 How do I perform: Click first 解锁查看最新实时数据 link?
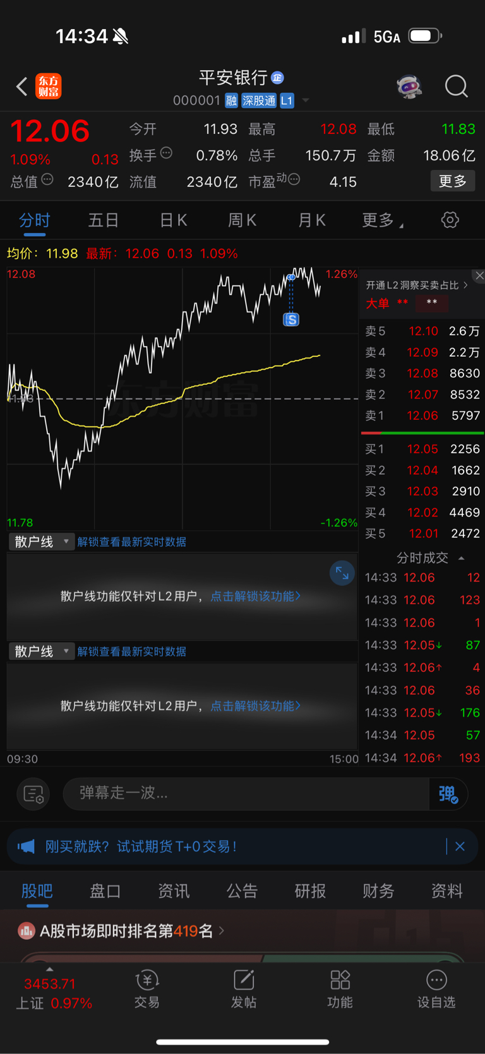[x=131, y=542]
